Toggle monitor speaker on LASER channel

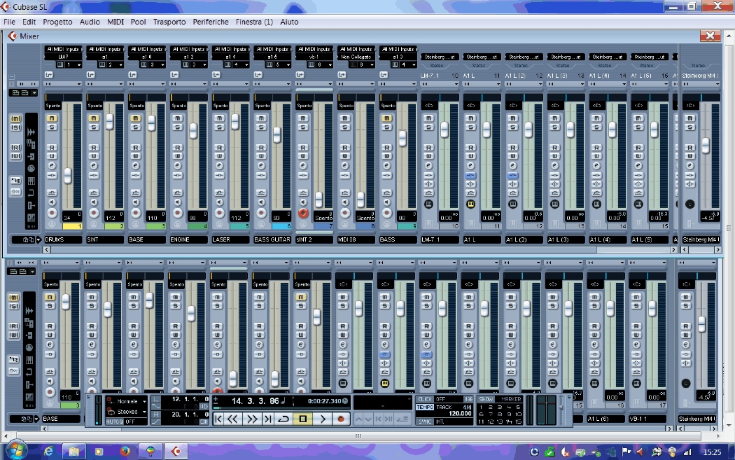tap(219, 202)
